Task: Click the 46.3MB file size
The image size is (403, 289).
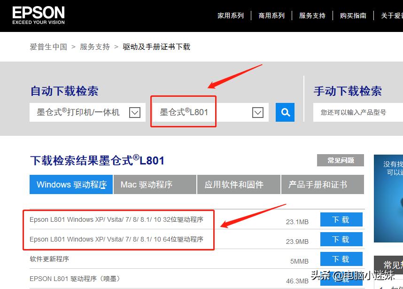Action: tap(297, 281)
